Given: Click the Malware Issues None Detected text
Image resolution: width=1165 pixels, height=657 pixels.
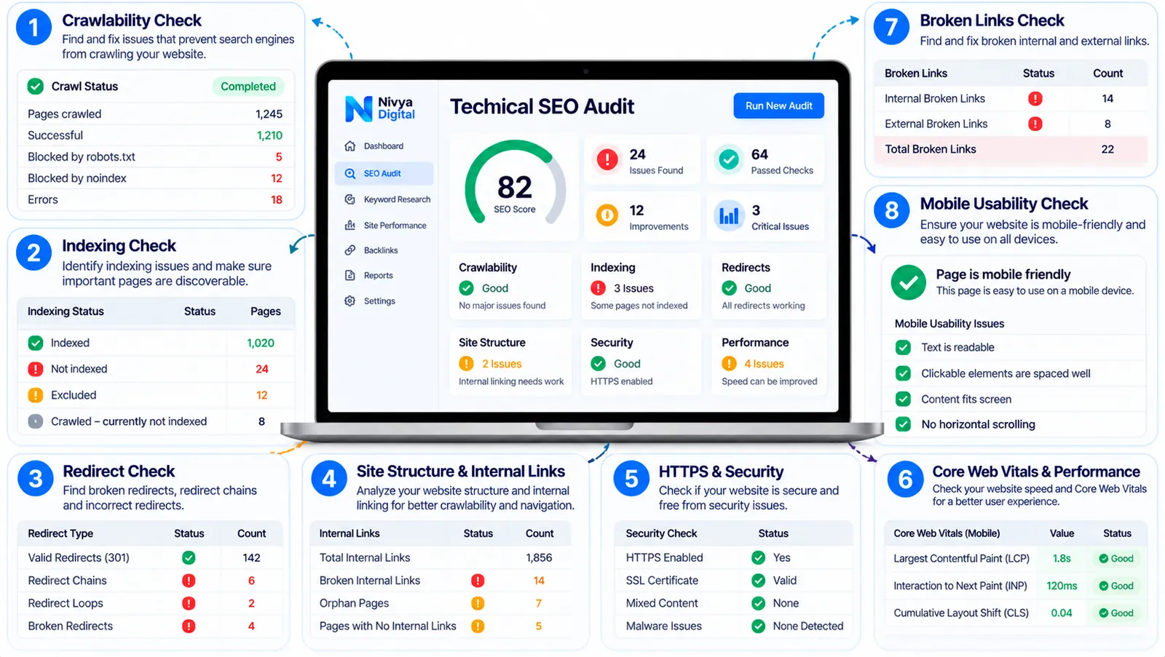Looking at the screenshot, I should 807,626.
